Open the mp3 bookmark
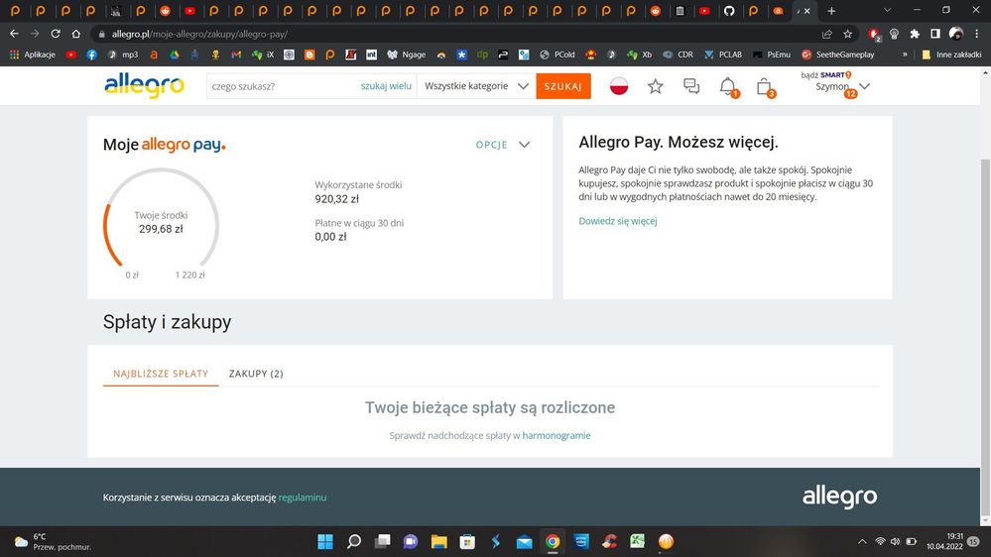This screenshot has width=991, height=557. tap(123, 55)
